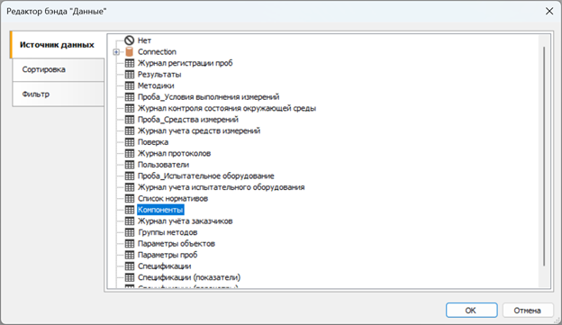Switch to the 'Сортировка' tab
The image size is (562, 325).
[58, 69]
